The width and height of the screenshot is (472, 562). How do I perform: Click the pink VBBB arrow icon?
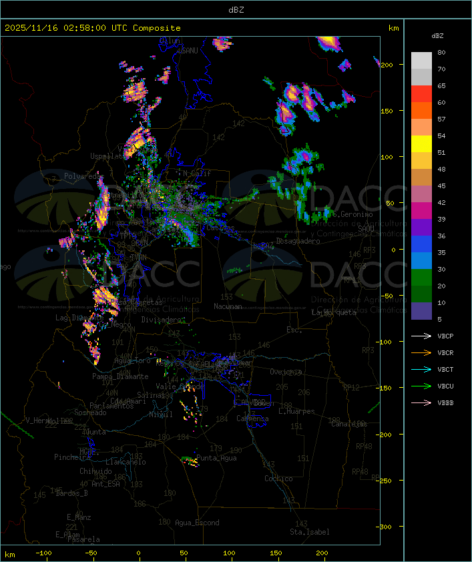(421, 403)
